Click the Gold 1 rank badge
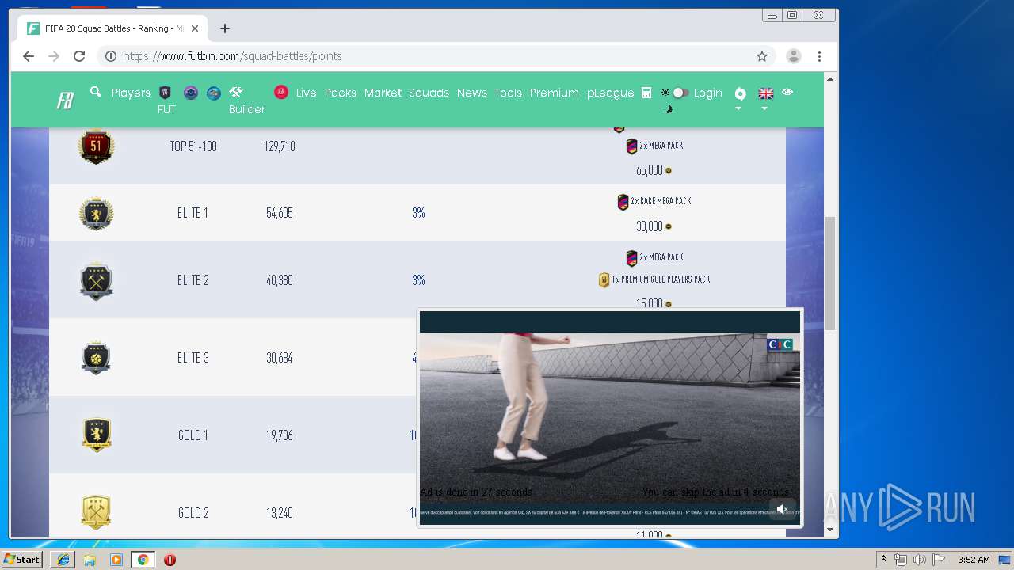The image size is (1014, 570). pyautogui.click(x=96, y=435)
